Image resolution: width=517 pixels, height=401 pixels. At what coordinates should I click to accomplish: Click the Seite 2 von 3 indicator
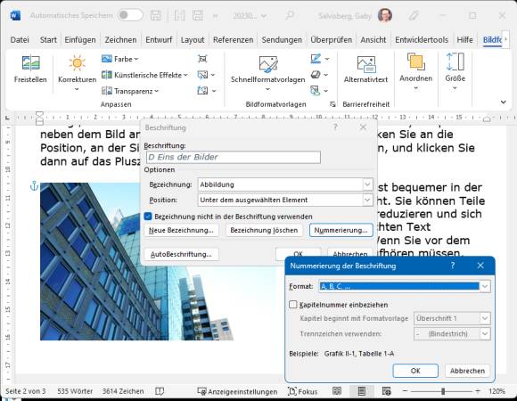pos(25,391)
